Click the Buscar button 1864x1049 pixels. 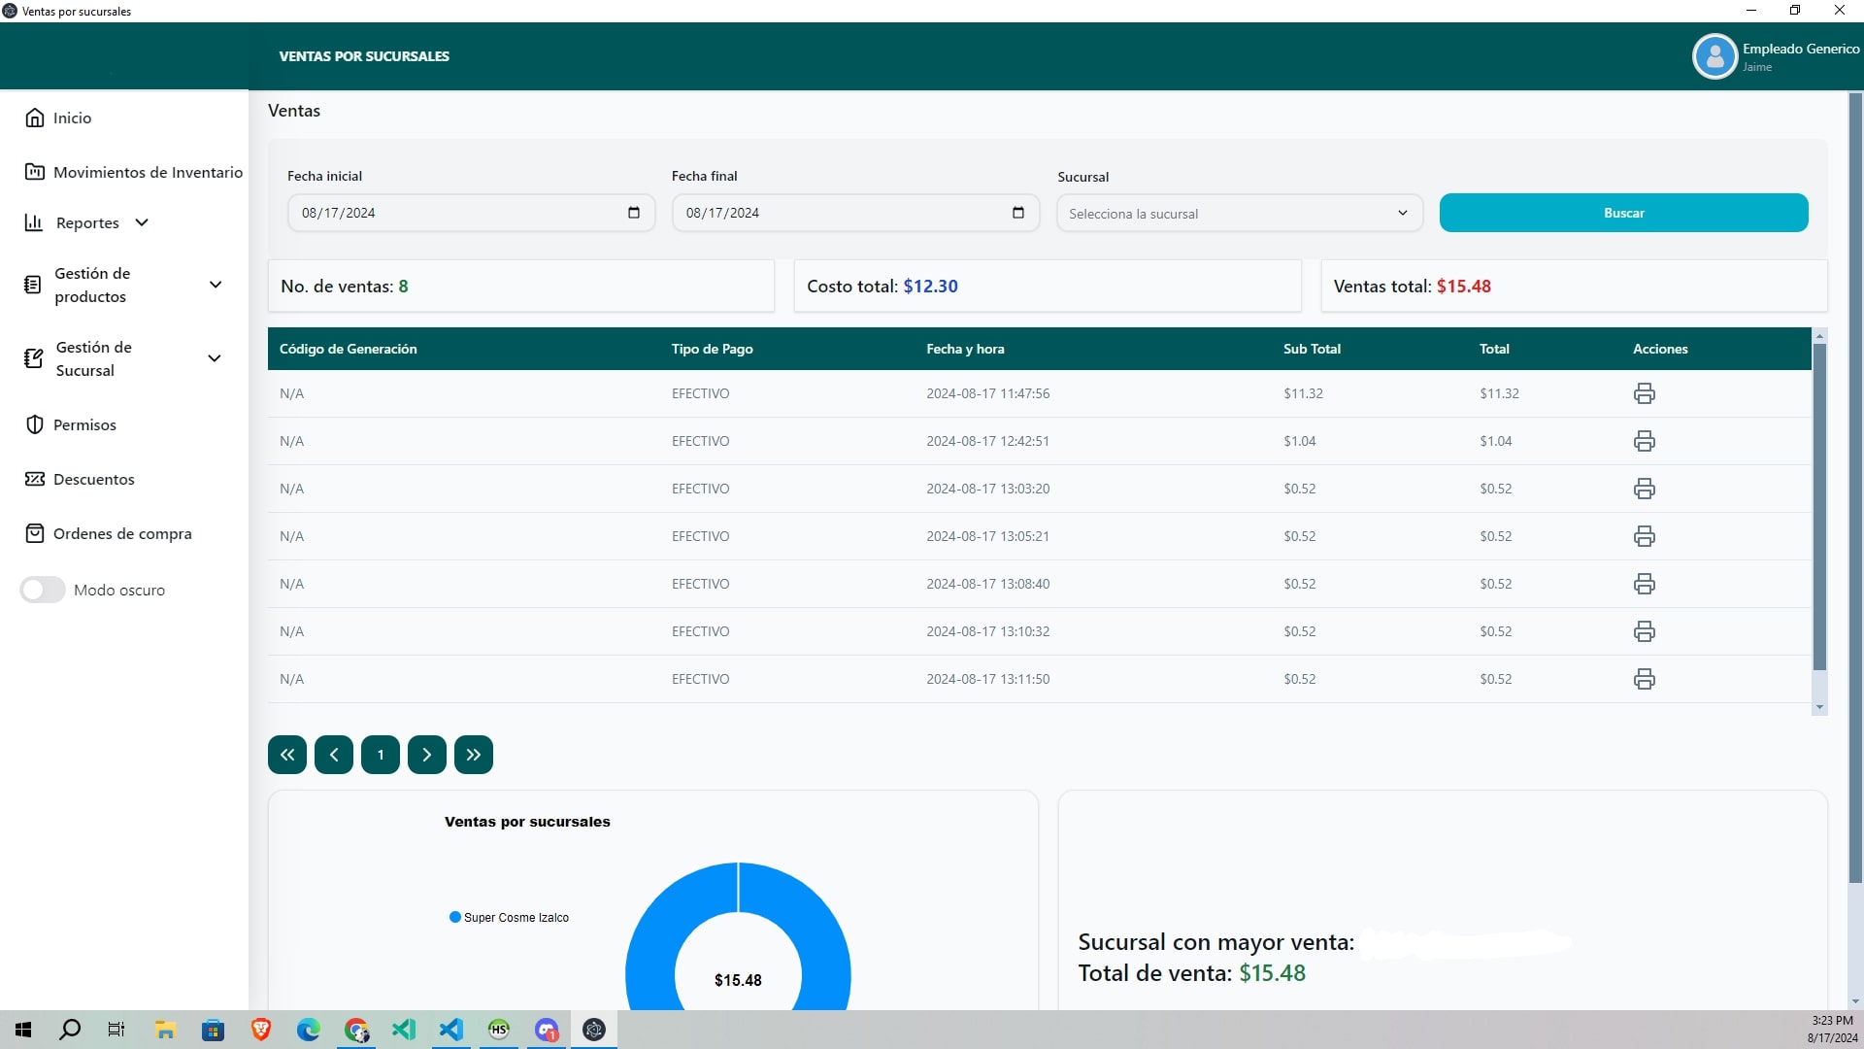click(1623, 213)
